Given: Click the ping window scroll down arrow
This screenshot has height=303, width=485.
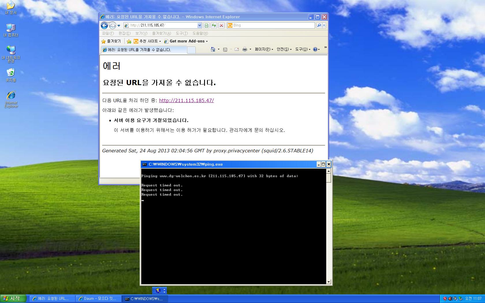Looking at the screenshot, I should click(x=329, y=282).
